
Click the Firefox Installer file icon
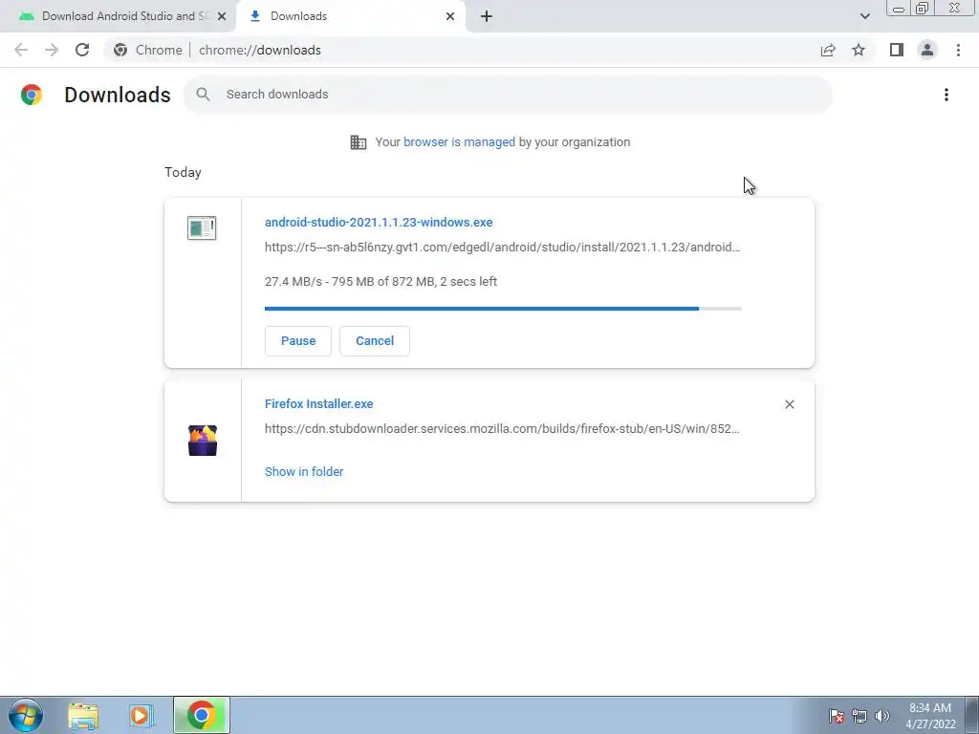pyautogui.click(x=203, y=440)
